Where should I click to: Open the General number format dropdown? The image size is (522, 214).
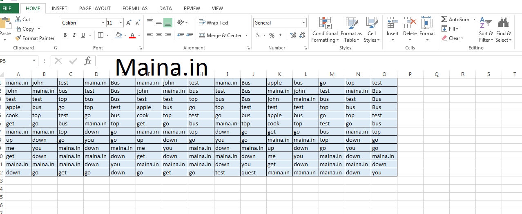click(303, 23)
